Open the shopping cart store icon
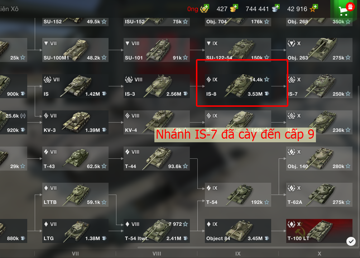This screenshot has width=360, height=258. [x=344, y=10]
